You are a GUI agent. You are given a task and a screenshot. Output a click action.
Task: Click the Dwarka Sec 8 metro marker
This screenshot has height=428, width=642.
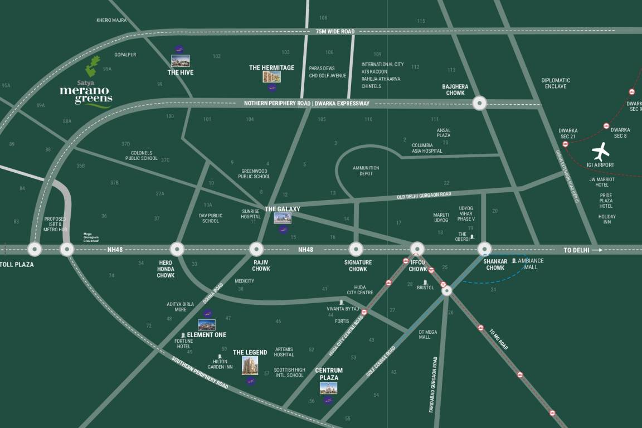click(x=606, y=125)
